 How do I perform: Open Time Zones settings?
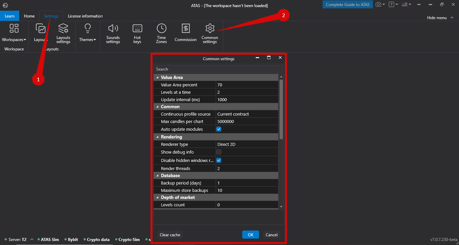[161, 34]
